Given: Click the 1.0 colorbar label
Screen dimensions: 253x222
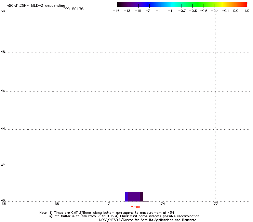Looking at the screenshot, I should pos(247,11).
